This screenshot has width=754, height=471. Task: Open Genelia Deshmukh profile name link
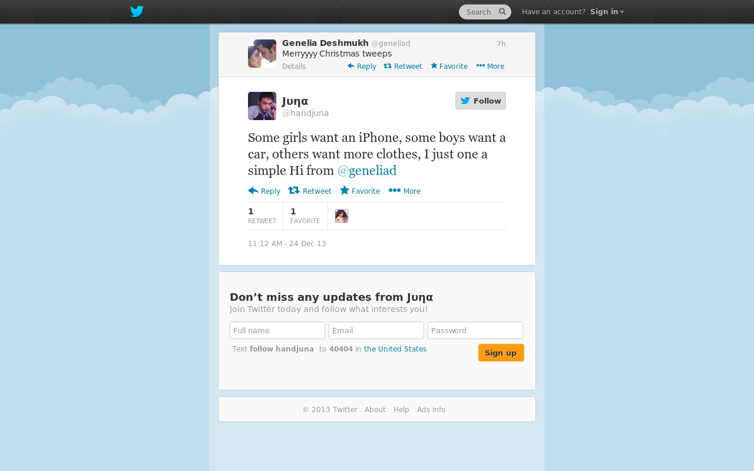coord(325,43)
